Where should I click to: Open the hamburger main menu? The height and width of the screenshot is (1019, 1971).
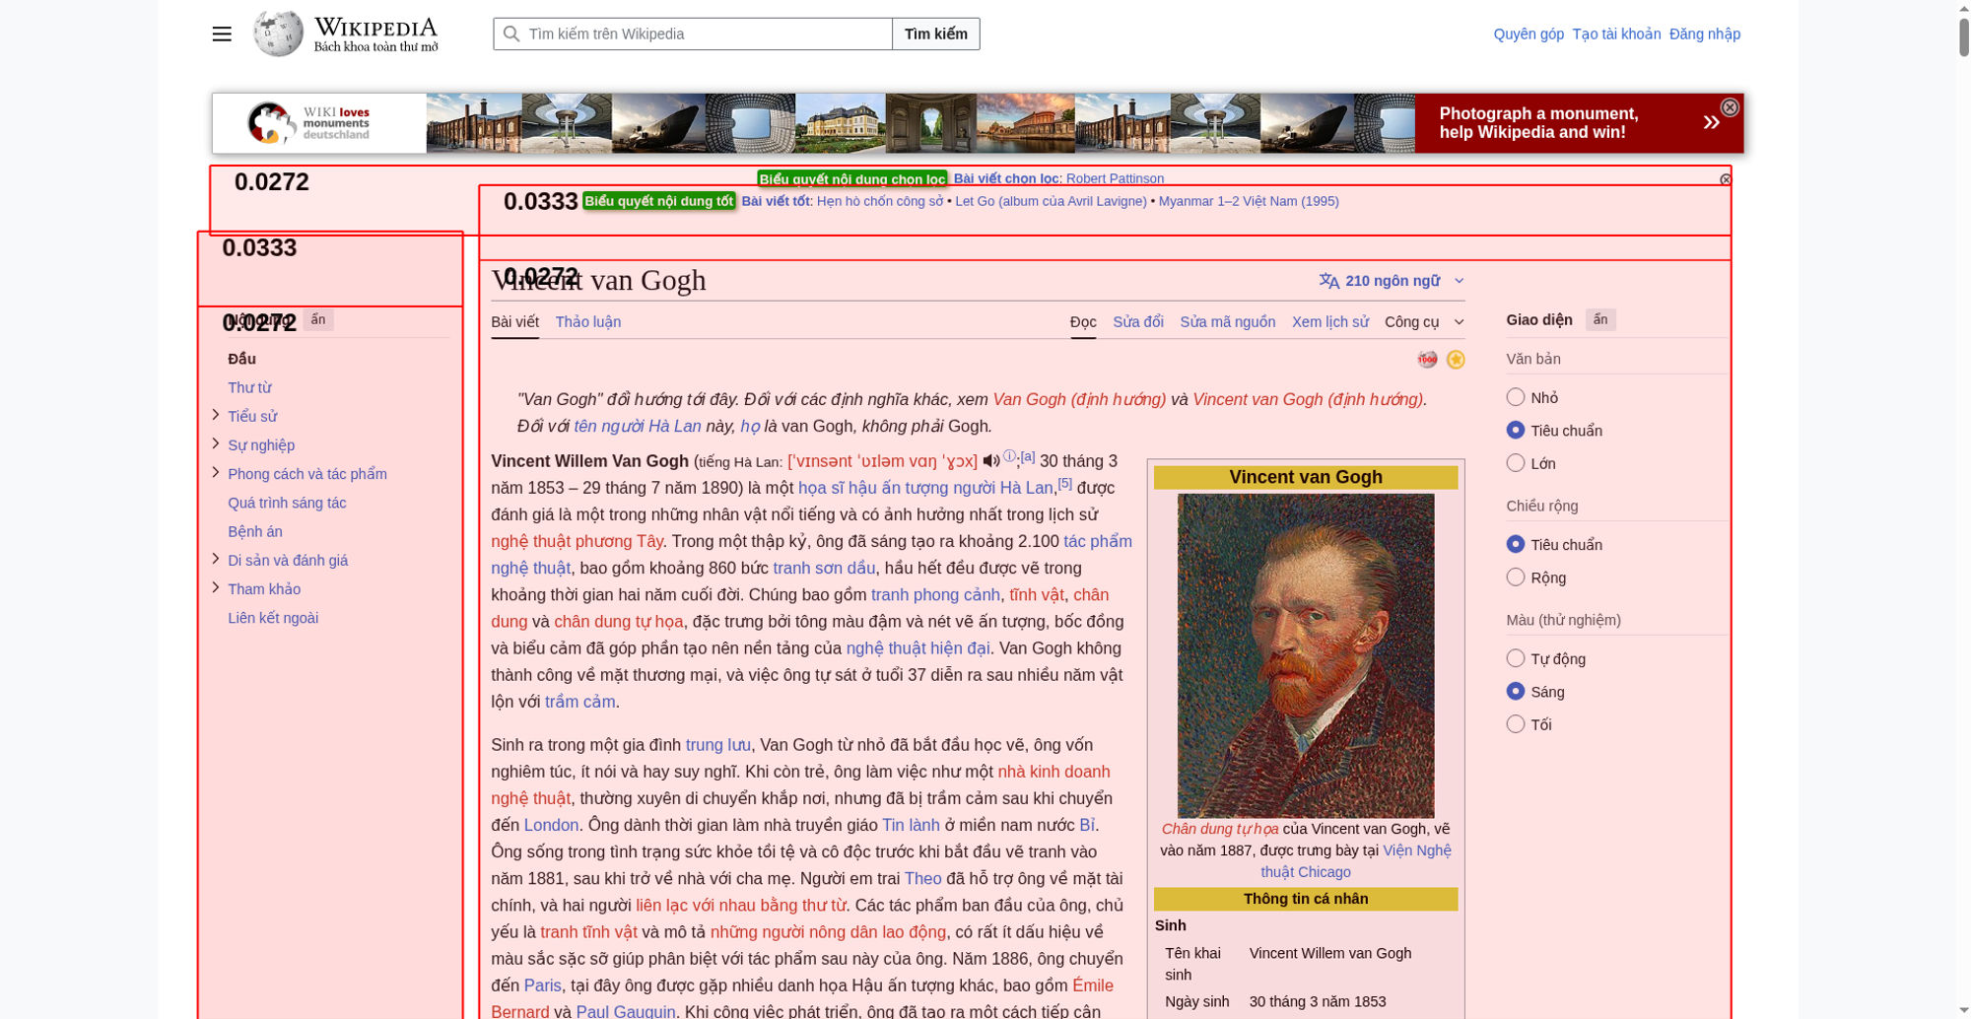[222, 34]
